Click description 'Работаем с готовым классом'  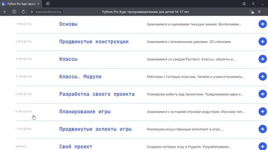[x=196, y=77]
